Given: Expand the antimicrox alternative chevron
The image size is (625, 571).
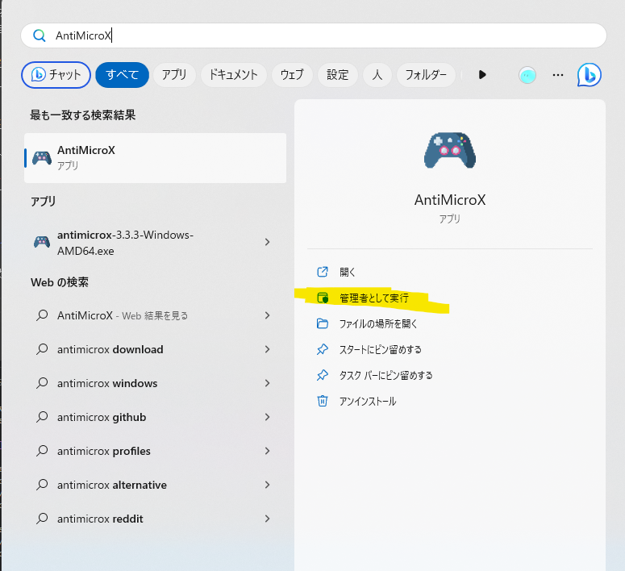Looking at the screenshot, I should [x=267, y=485].
